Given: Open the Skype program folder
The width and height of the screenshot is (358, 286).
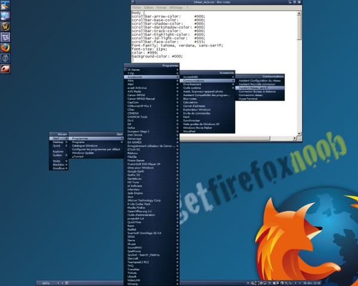Looking at the screenshot, I should tap(152, 244).
